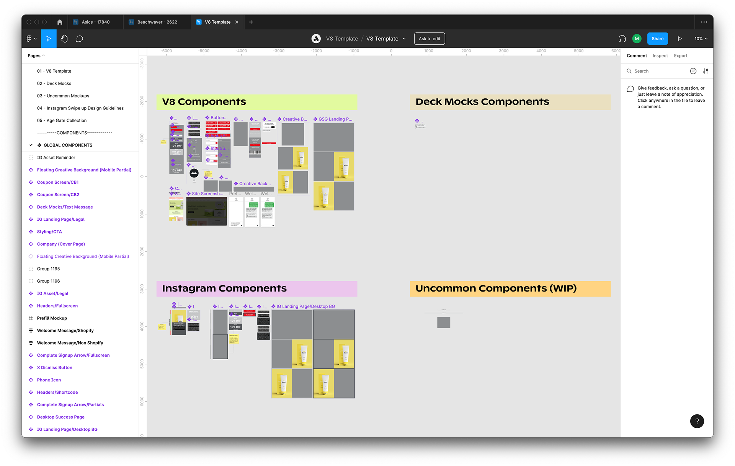
Task: Click the comment sort icon
Action: [x=693, y=71]
